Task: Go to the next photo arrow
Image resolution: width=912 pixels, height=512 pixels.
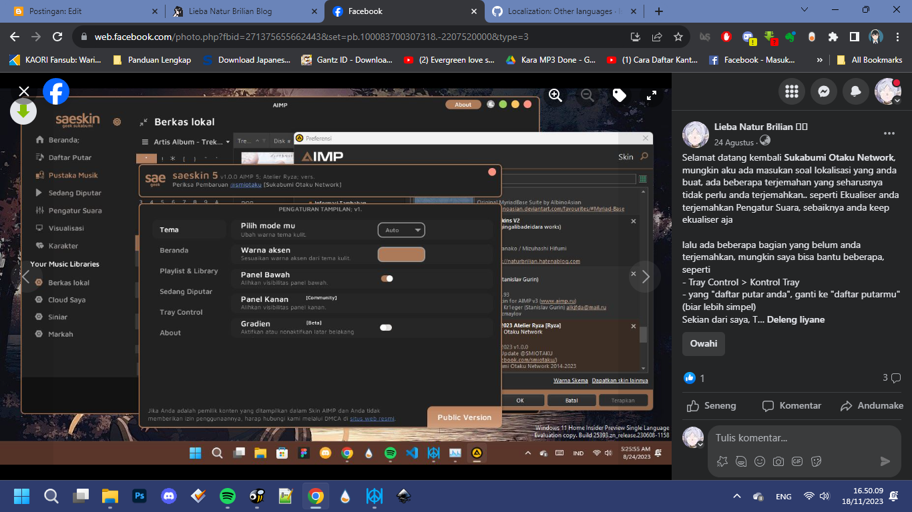Action: [x=645, y=277]
